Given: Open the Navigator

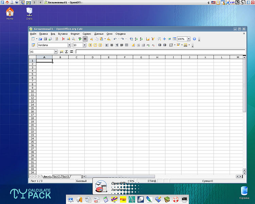Looking at the screenshot, I should click(164, 39).
